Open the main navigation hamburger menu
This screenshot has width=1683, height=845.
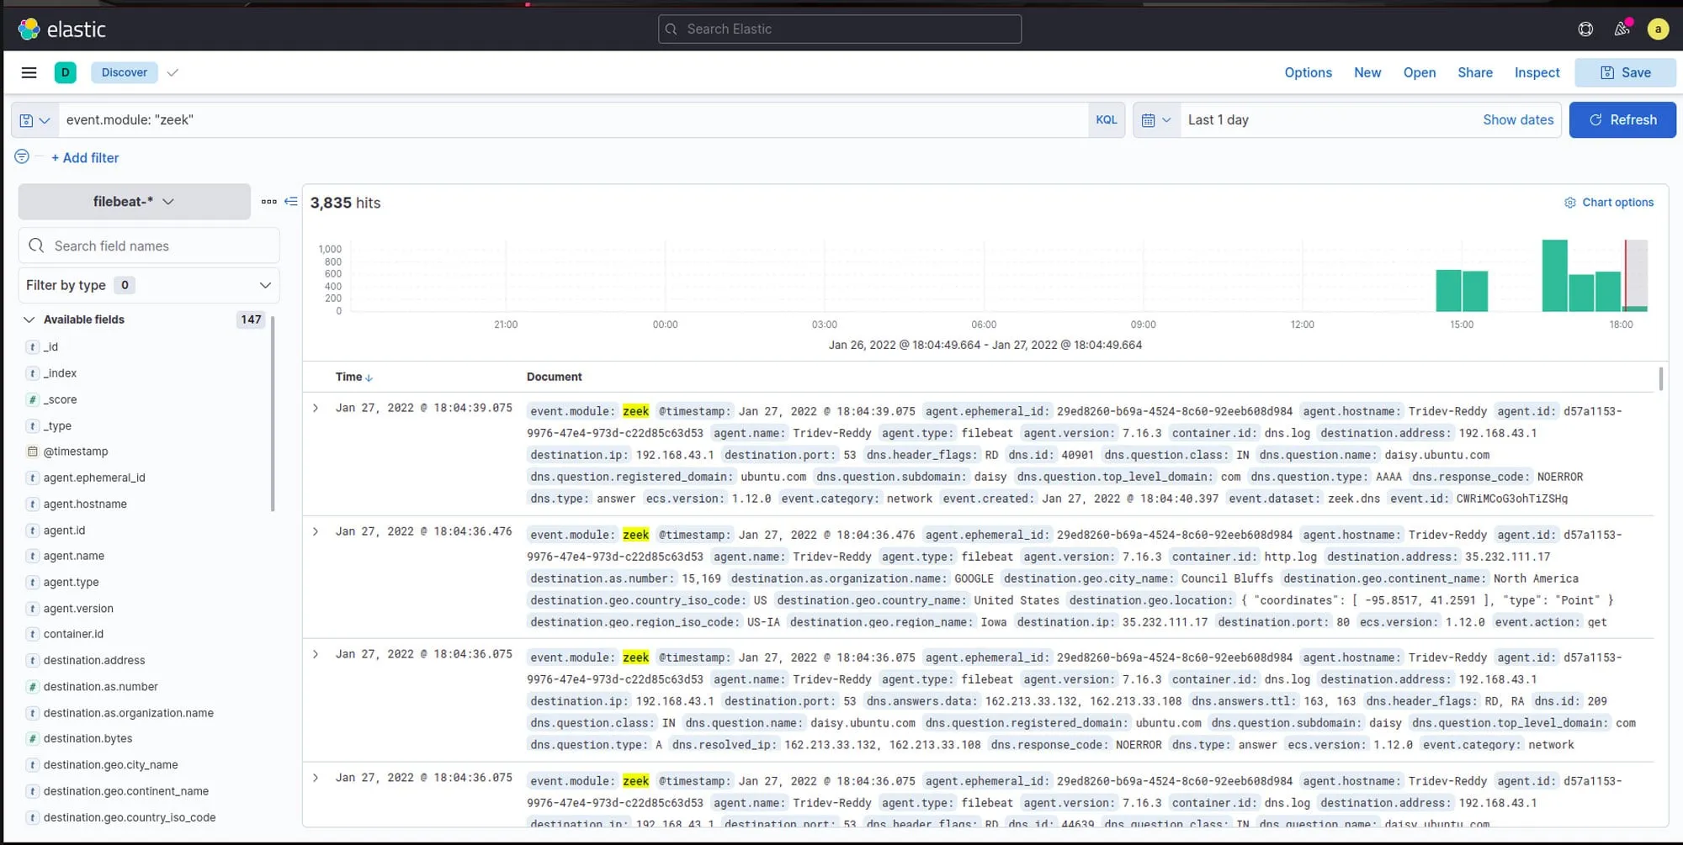(29, 72)
